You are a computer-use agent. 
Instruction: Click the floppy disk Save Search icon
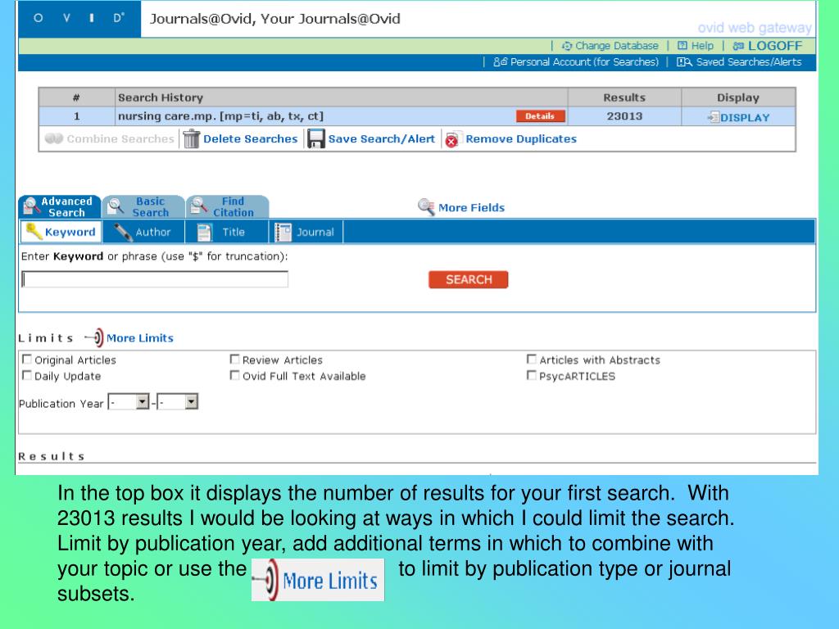[315, 139]
